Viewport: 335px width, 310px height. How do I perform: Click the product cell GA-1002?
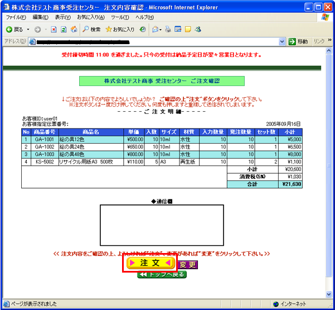[45, 147]
